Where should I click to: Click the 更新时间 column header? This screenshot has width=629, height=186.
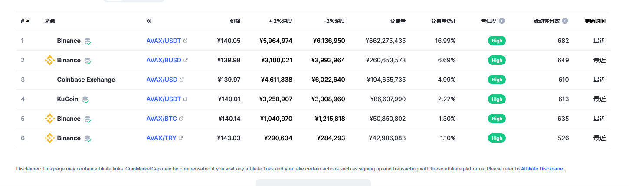pos(595,21)
